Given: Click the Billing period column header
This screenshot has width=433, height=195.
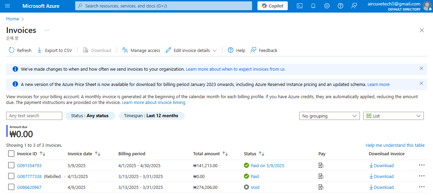Looking at the screenshot, I should click(132, 154).
